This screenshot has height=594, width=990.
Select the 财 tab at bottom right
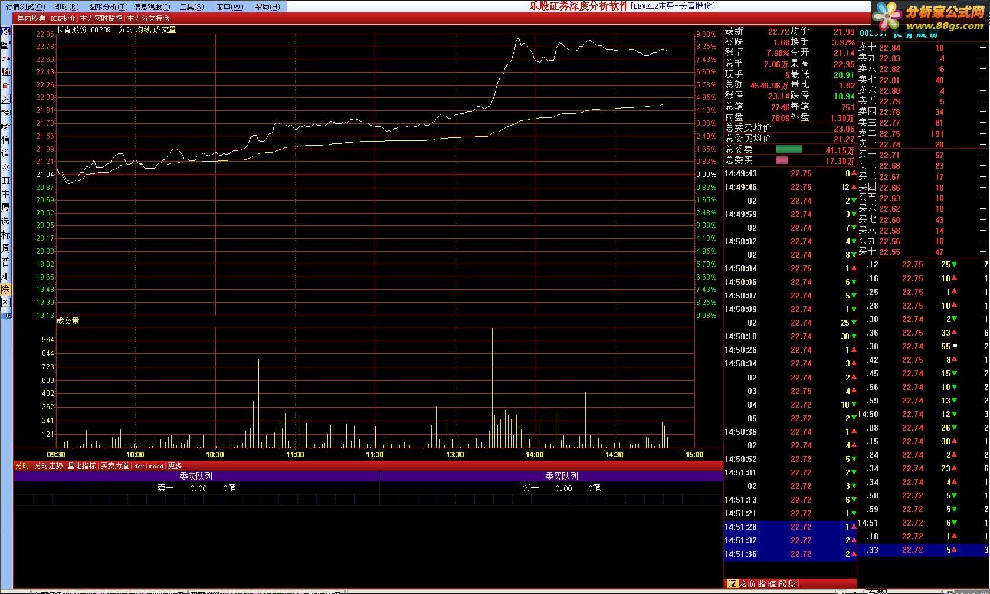coord(792,584)
